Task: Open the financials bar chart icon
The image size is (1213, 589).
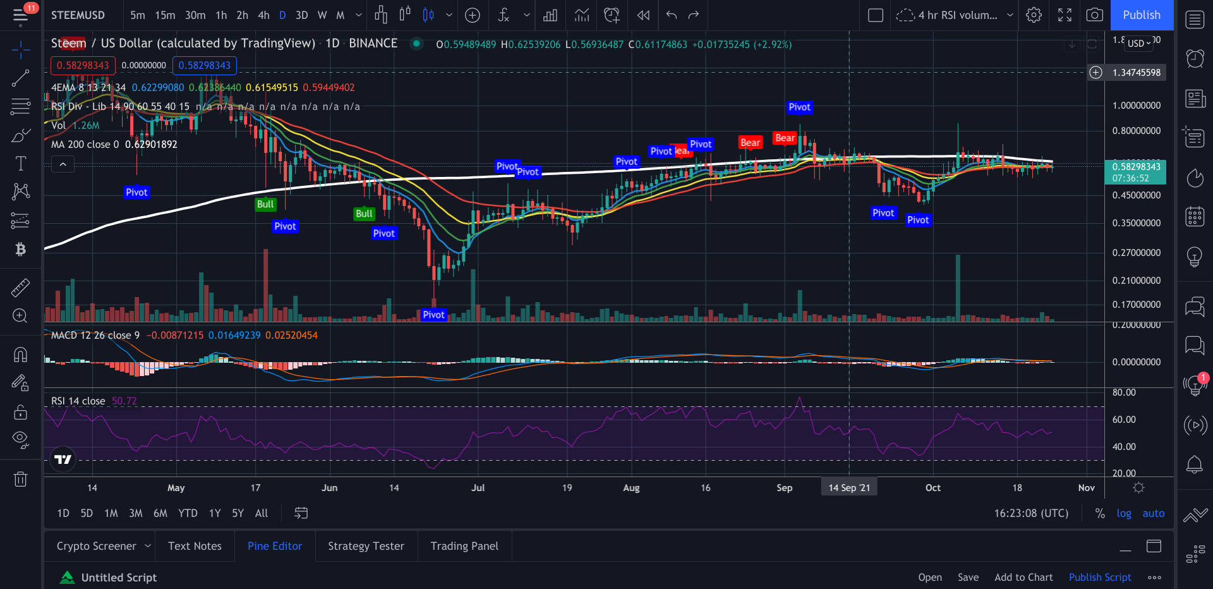Action: pos(550,15)
